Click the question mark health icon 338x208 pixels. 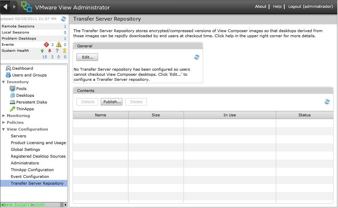[57, 51]
